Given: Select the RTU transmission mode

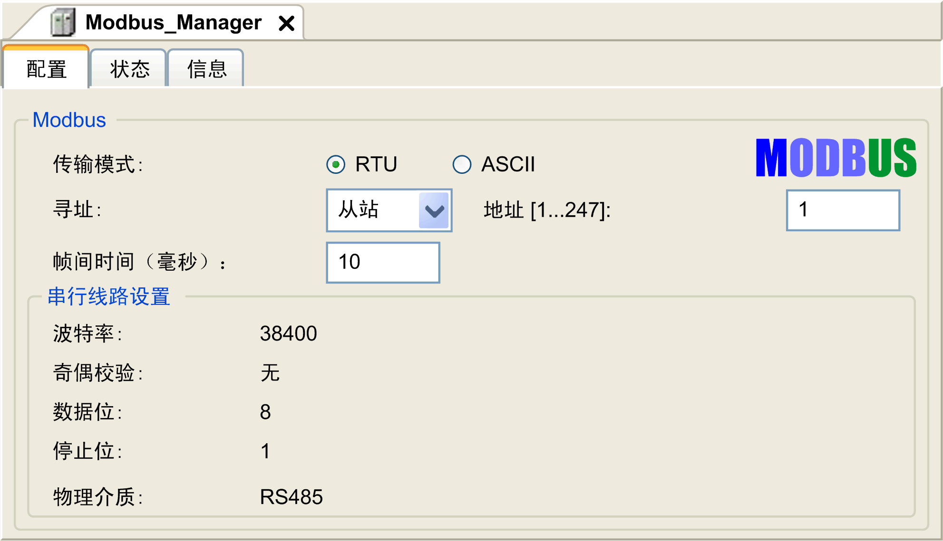Looking at the screenshot, I should 336,164.
